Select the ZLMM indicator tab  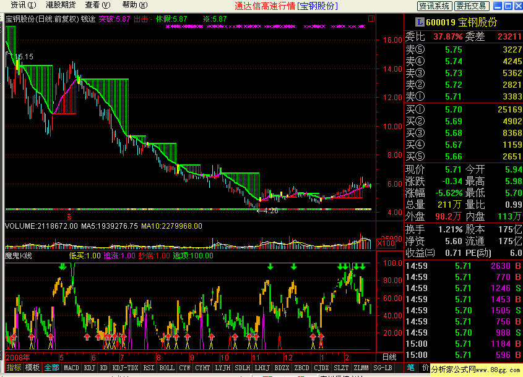tap(361, 368)
